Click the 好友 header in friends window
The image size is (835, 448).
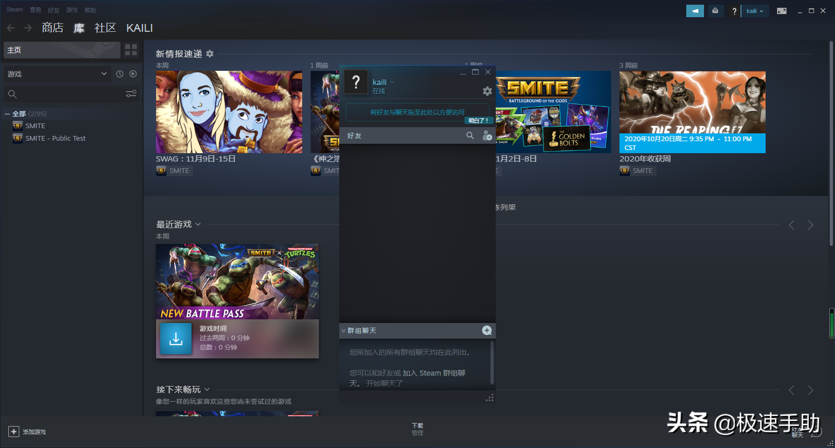(x=354, y=135)
